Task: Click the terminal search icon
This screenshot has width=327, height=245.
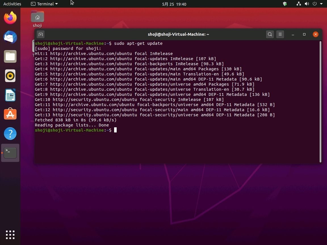Action: pyautogui.click(x=270, y=34)
